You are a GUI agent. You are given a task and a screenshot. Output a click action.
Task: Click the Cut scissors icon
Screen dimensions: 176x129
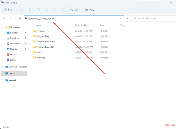22,10
